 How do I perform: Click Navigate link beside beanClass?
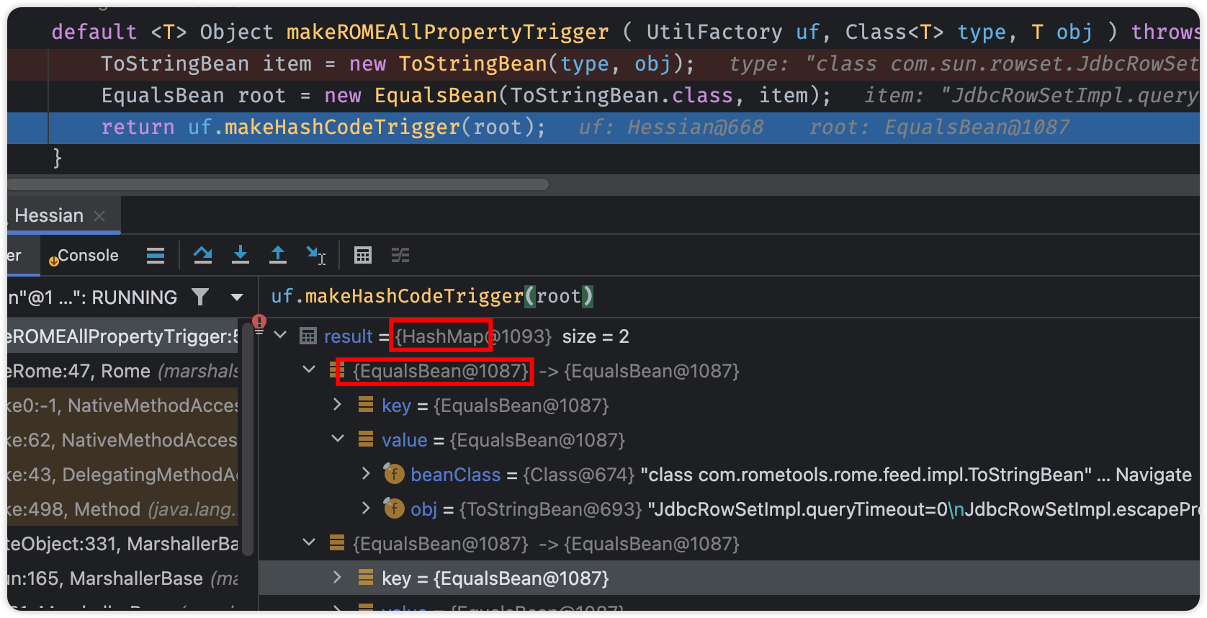pyautogui.click(x=1153, y=475)
